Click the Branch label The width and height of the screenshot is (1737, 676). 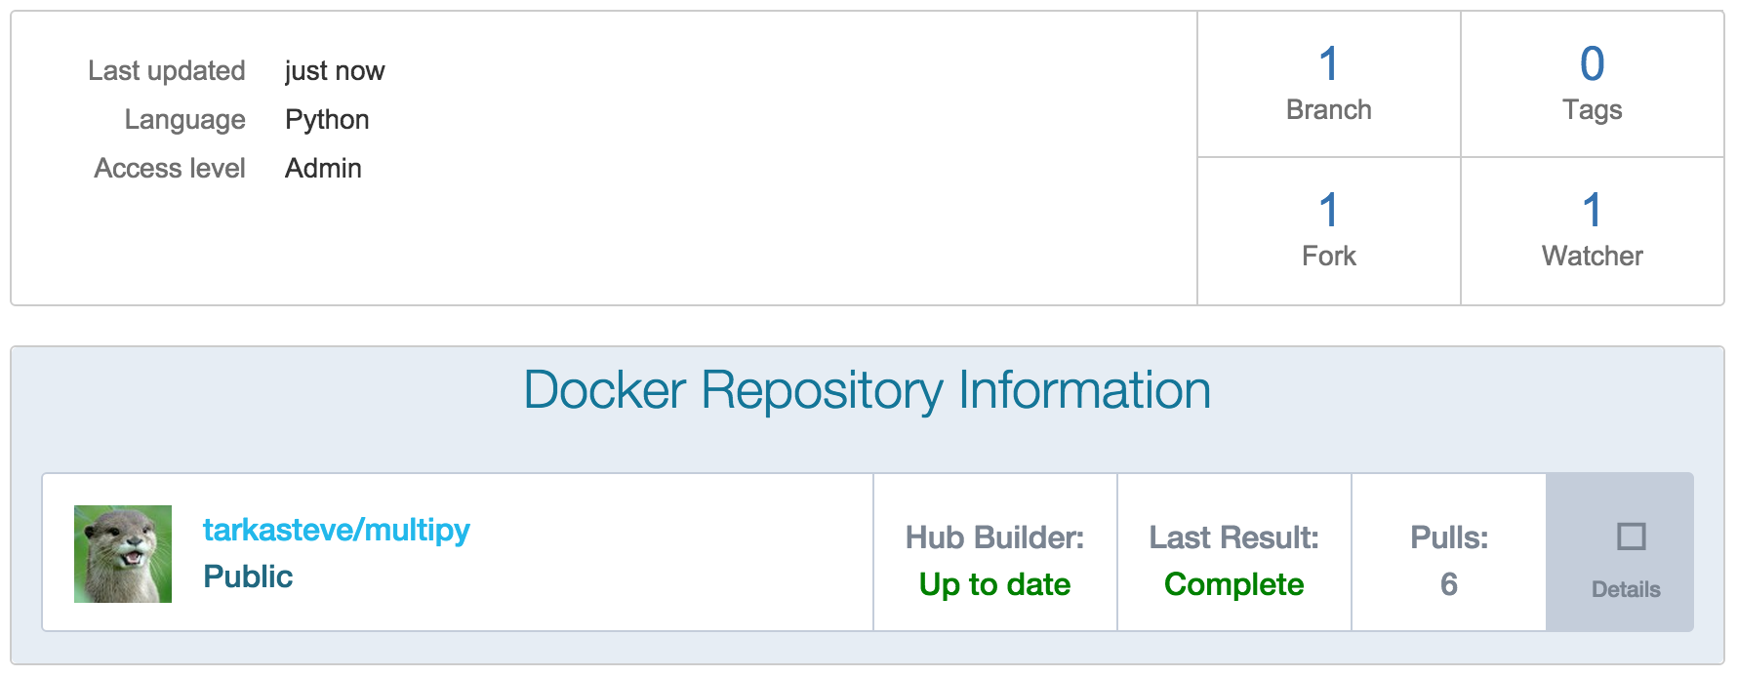(x=1328, y=109)
